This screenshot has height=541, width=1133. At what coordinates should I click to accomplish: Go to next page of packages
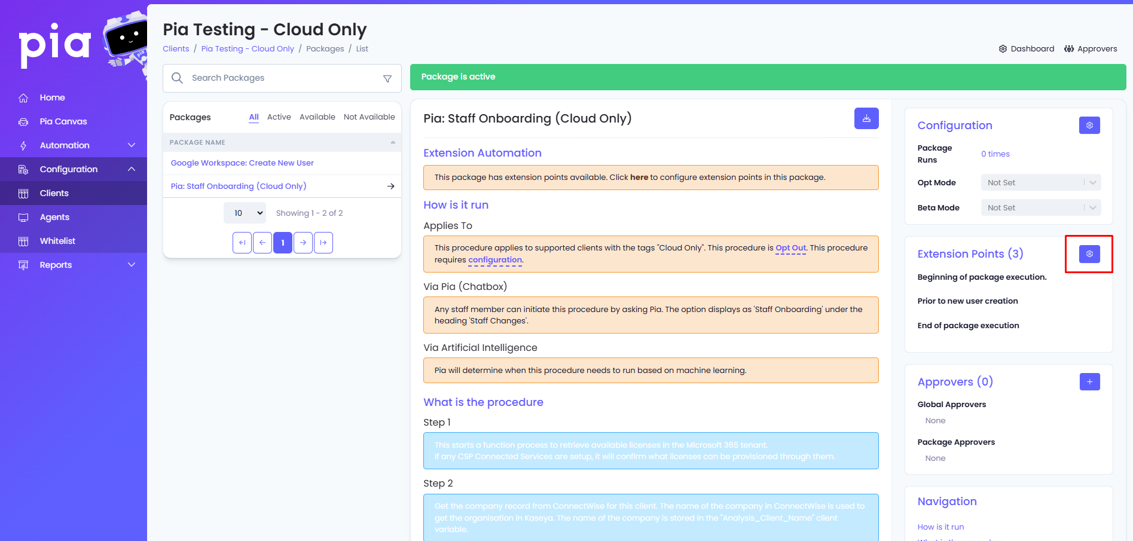pyautogui.click(x=303, y=243)
